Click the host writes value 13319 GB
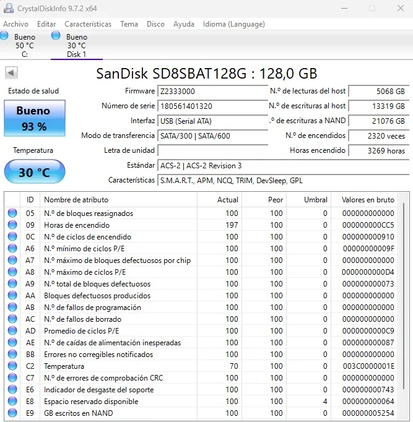Image resolution: width=413 pixels, height=422 pixels. coord(379,106)
